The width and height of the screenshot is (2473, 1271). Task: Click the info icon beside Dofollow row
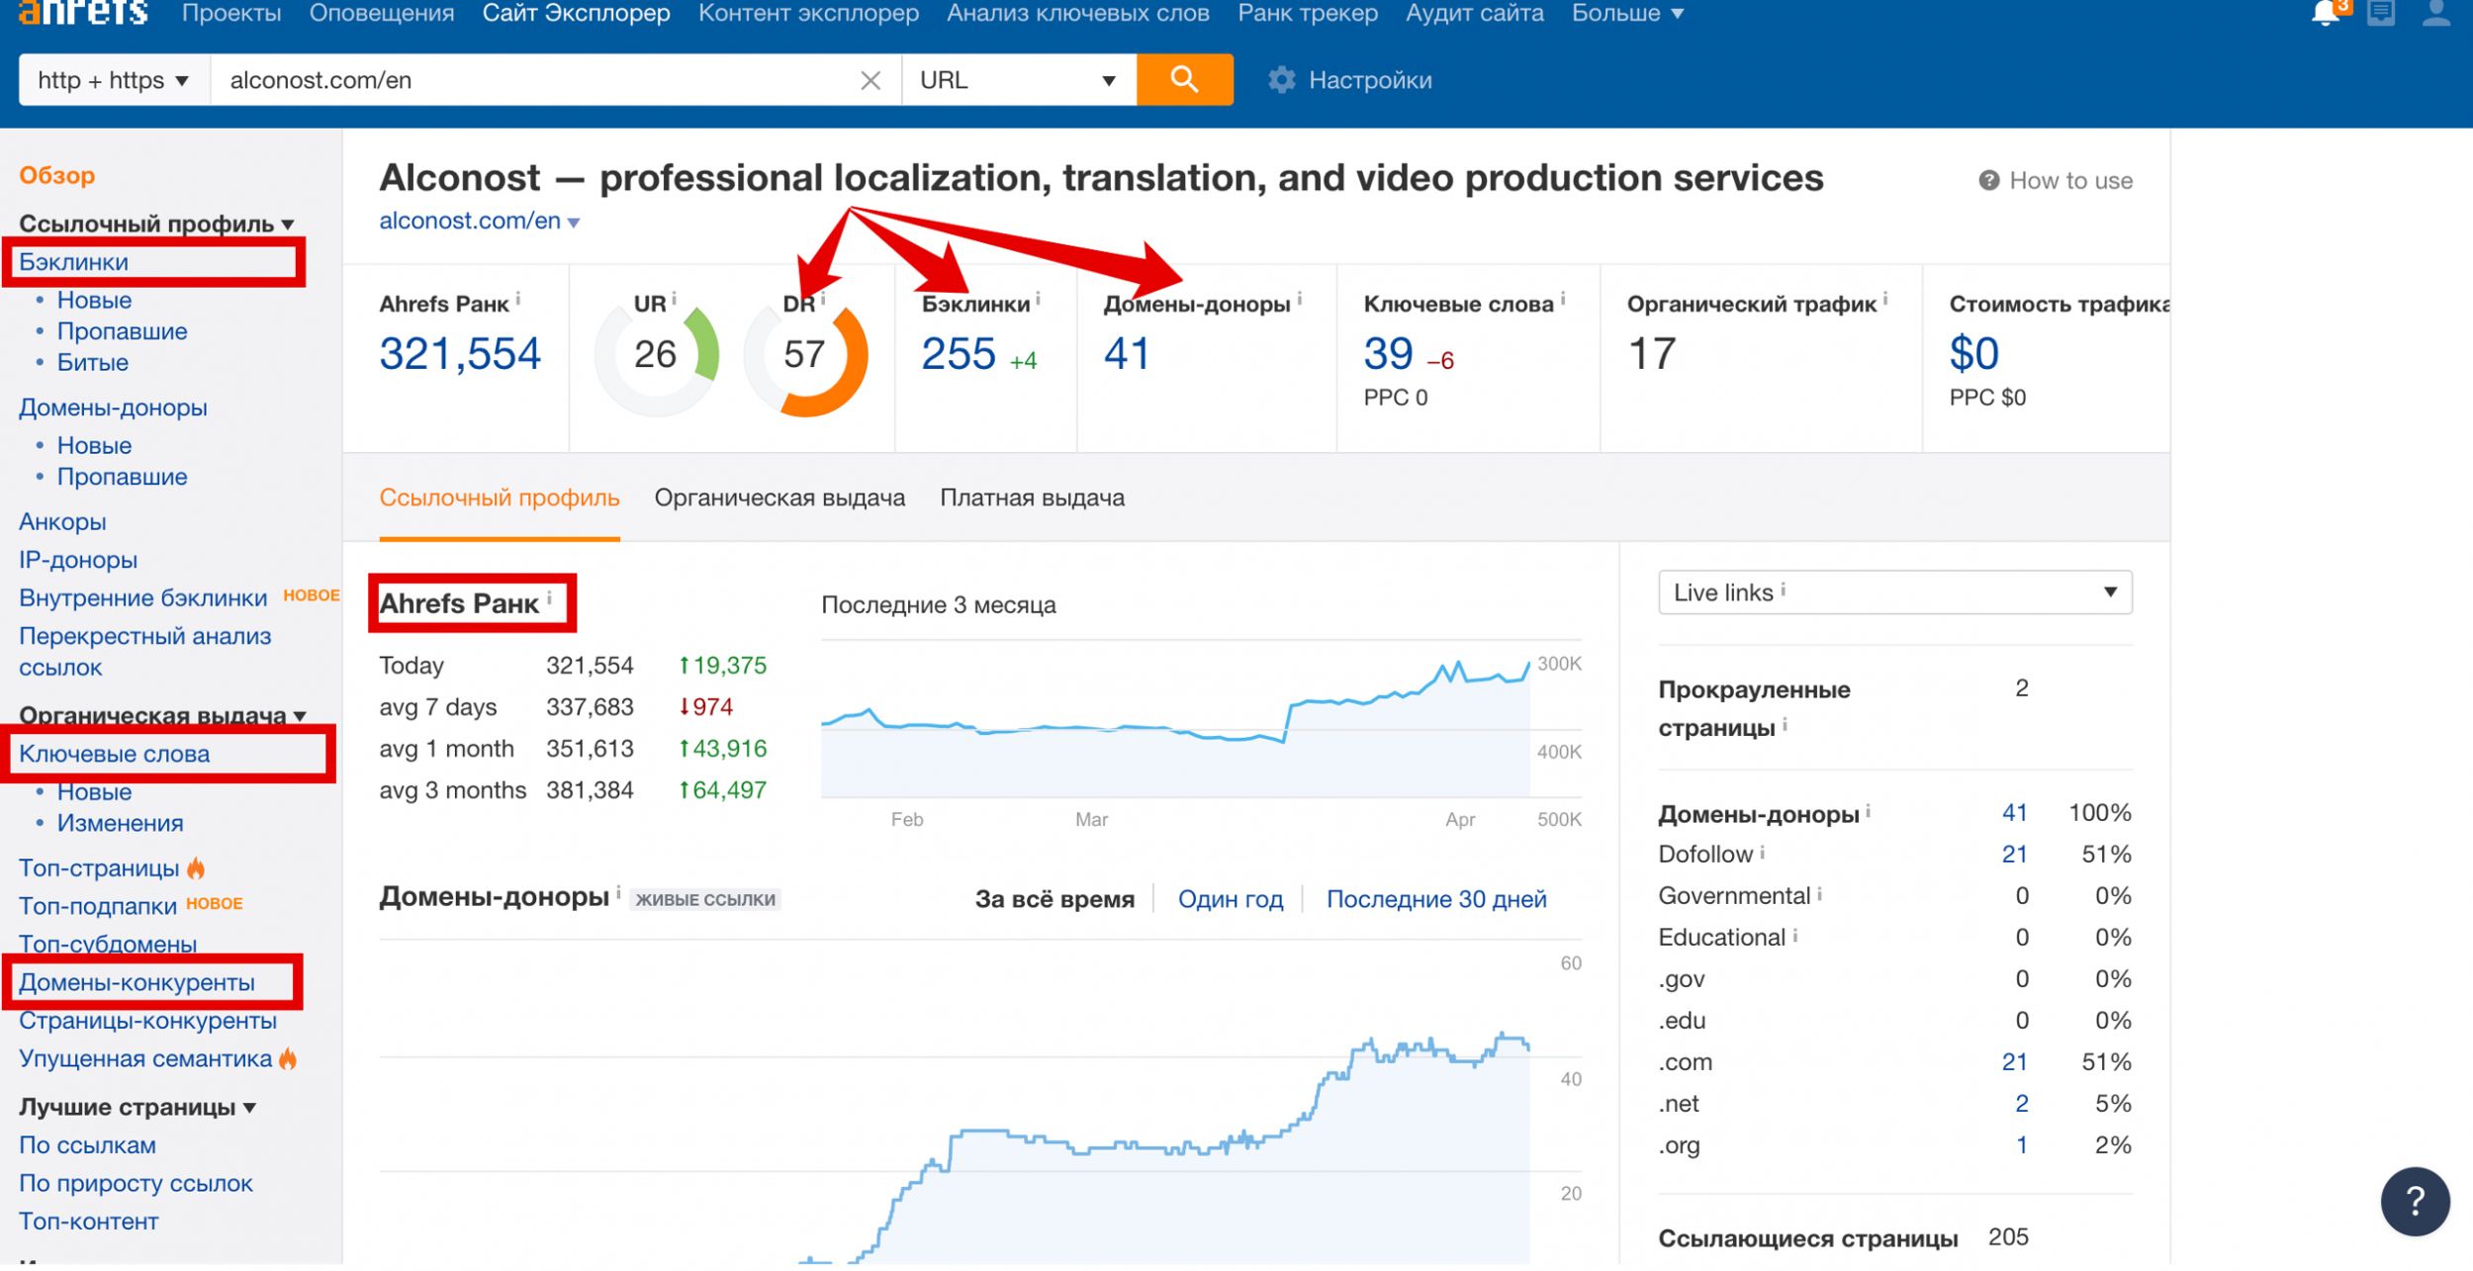pyautogui.click(x=1762, y=853)
